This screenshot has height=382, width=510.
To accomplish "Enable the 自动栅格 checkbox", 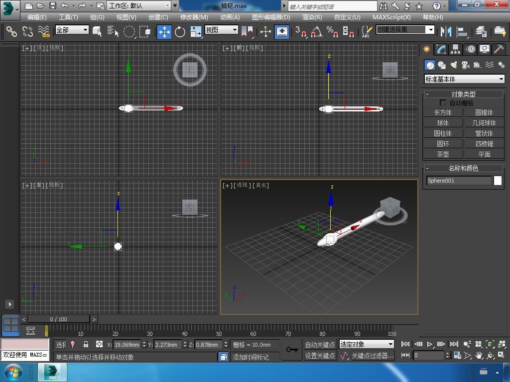I will 443,103.
